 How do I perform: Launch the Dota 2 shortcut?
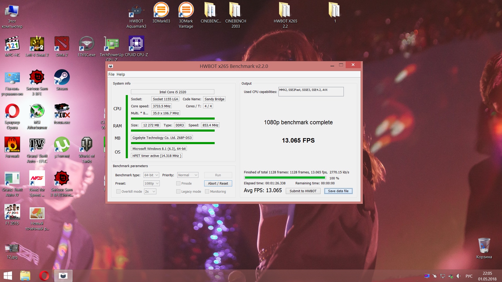point(62,46)
